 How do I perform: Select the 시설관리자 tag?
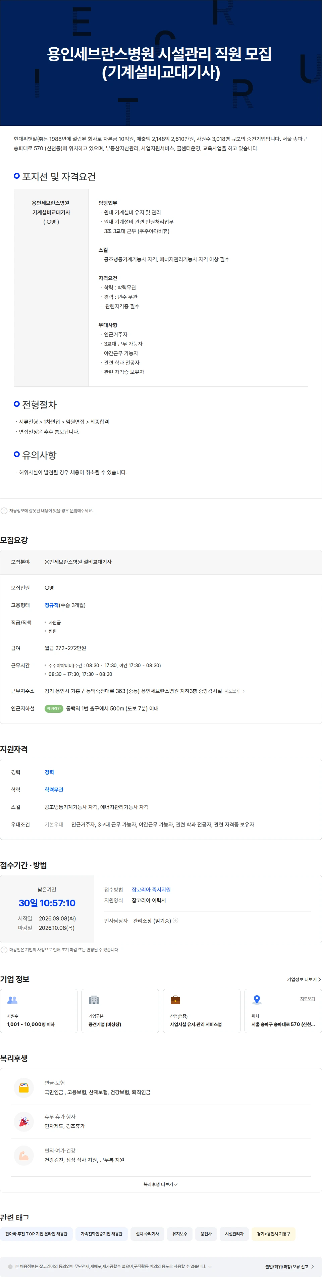click(x=234, y=1234)
